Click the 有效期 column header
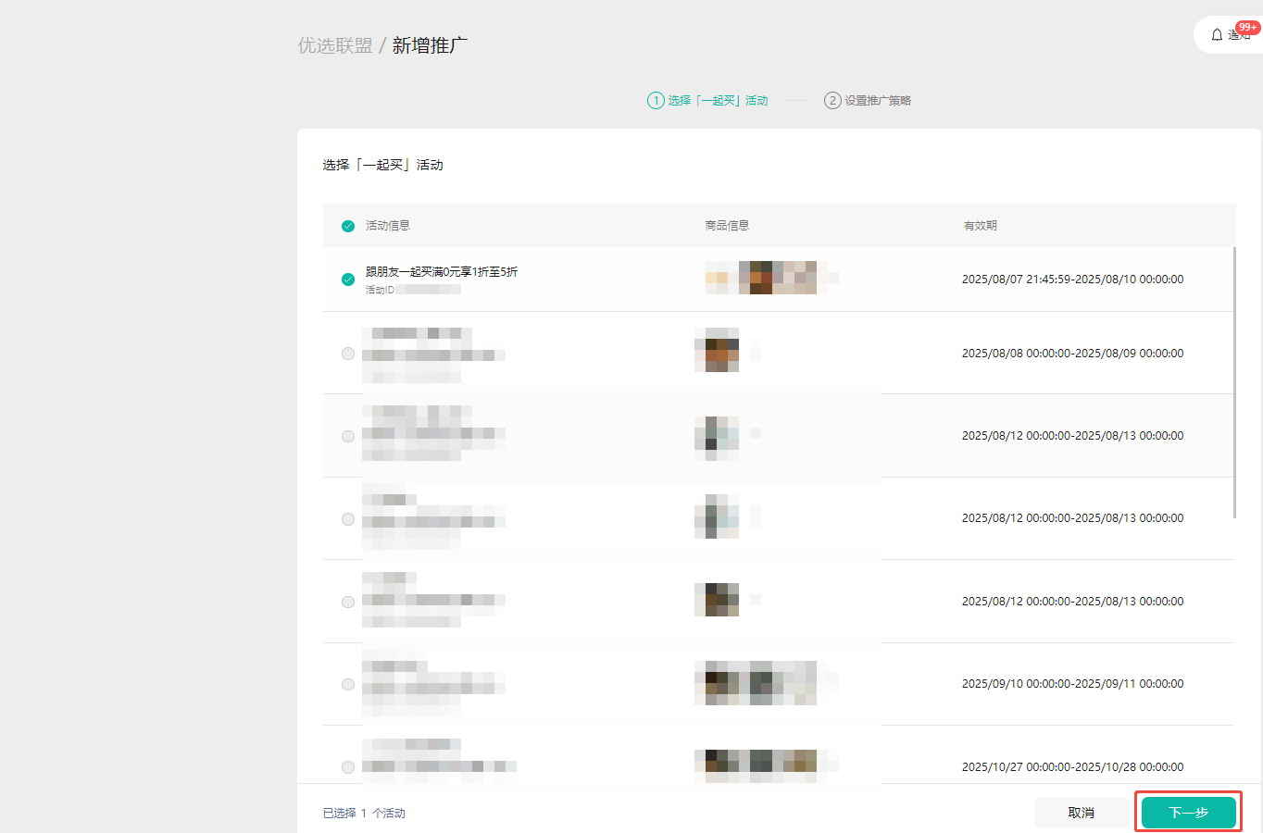The width and height of the screenshot is (1263, 833). click(x=980, y=226)
